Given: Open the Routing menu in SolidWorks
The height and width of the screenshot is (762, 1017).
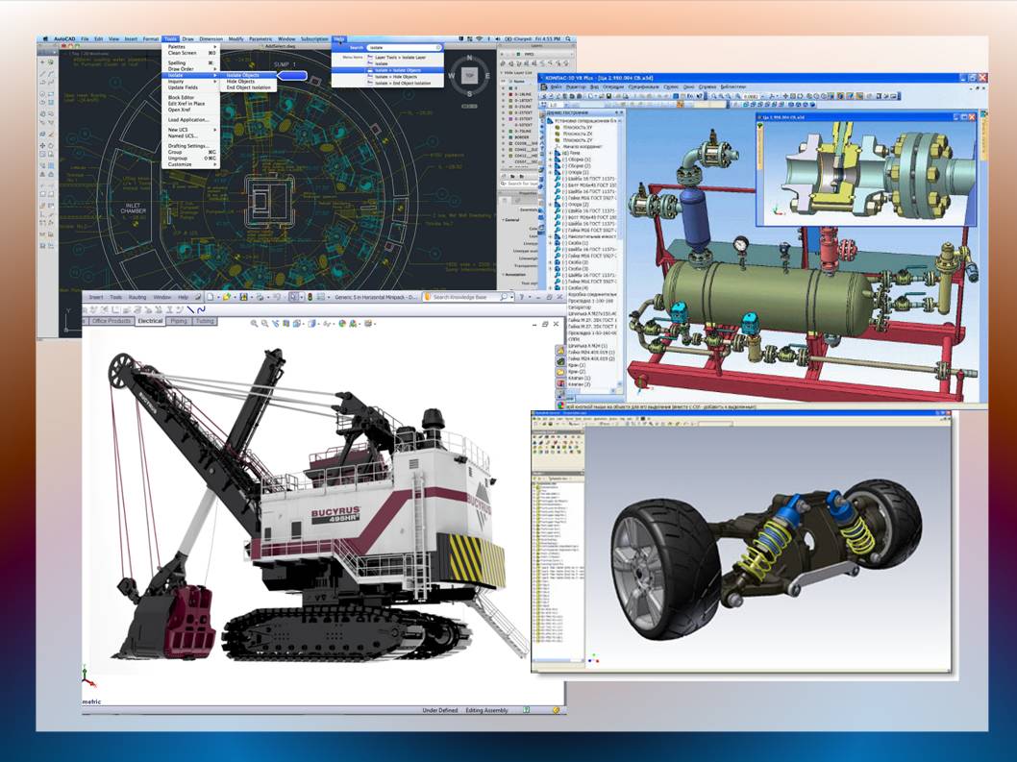Looking at the screenshot, I should coord(136,297).
